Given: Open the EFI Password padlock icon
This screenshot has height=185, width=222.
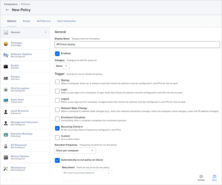Looking at the screenshot, I should (6, 146).
